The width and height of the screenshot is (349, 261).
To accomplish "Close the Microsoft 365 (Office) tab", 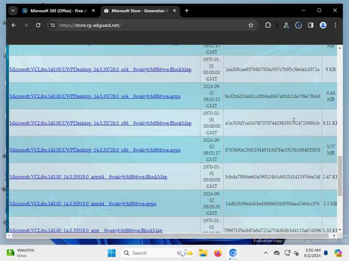I will coord(93,11).
